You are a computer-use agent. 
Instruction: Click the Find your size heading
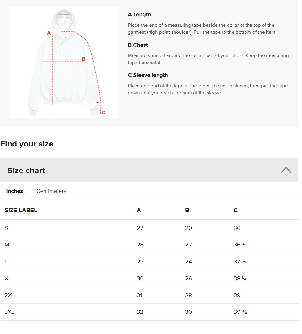(27, 144)
